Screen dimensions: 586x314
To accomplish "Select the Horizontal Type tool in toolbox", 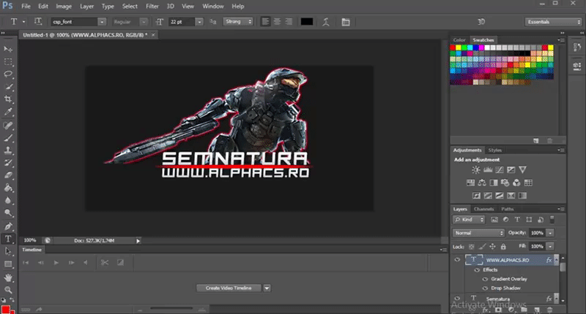I will tap(8, 239).
